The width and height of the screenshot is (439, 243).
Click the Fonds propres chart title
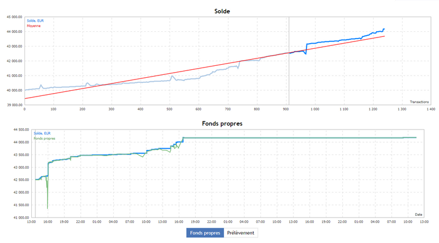coord(222,124)
